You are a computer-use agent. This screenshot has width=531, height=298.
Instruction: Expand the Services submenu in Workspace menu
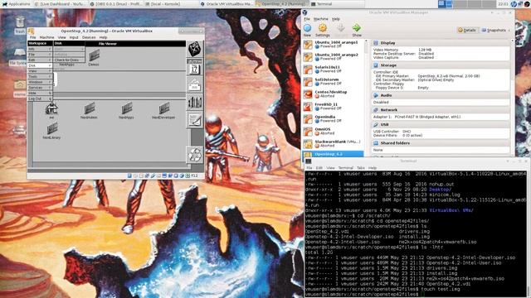[x=40, y=88]
